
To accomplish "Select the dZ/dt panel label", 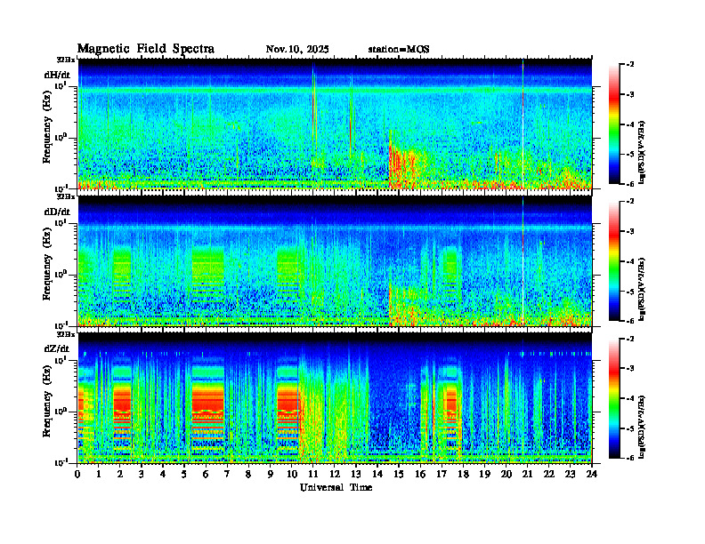I will (57, 348).
